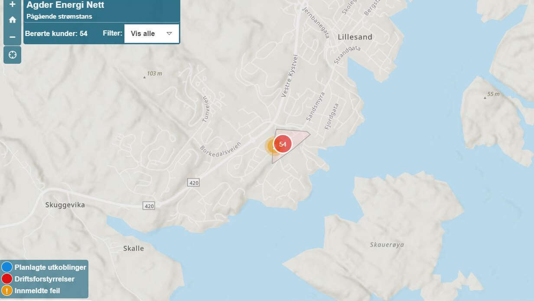Select the orange reported fault marker
Viewport: 534px width, 301px height.
(x=271, y=146)
